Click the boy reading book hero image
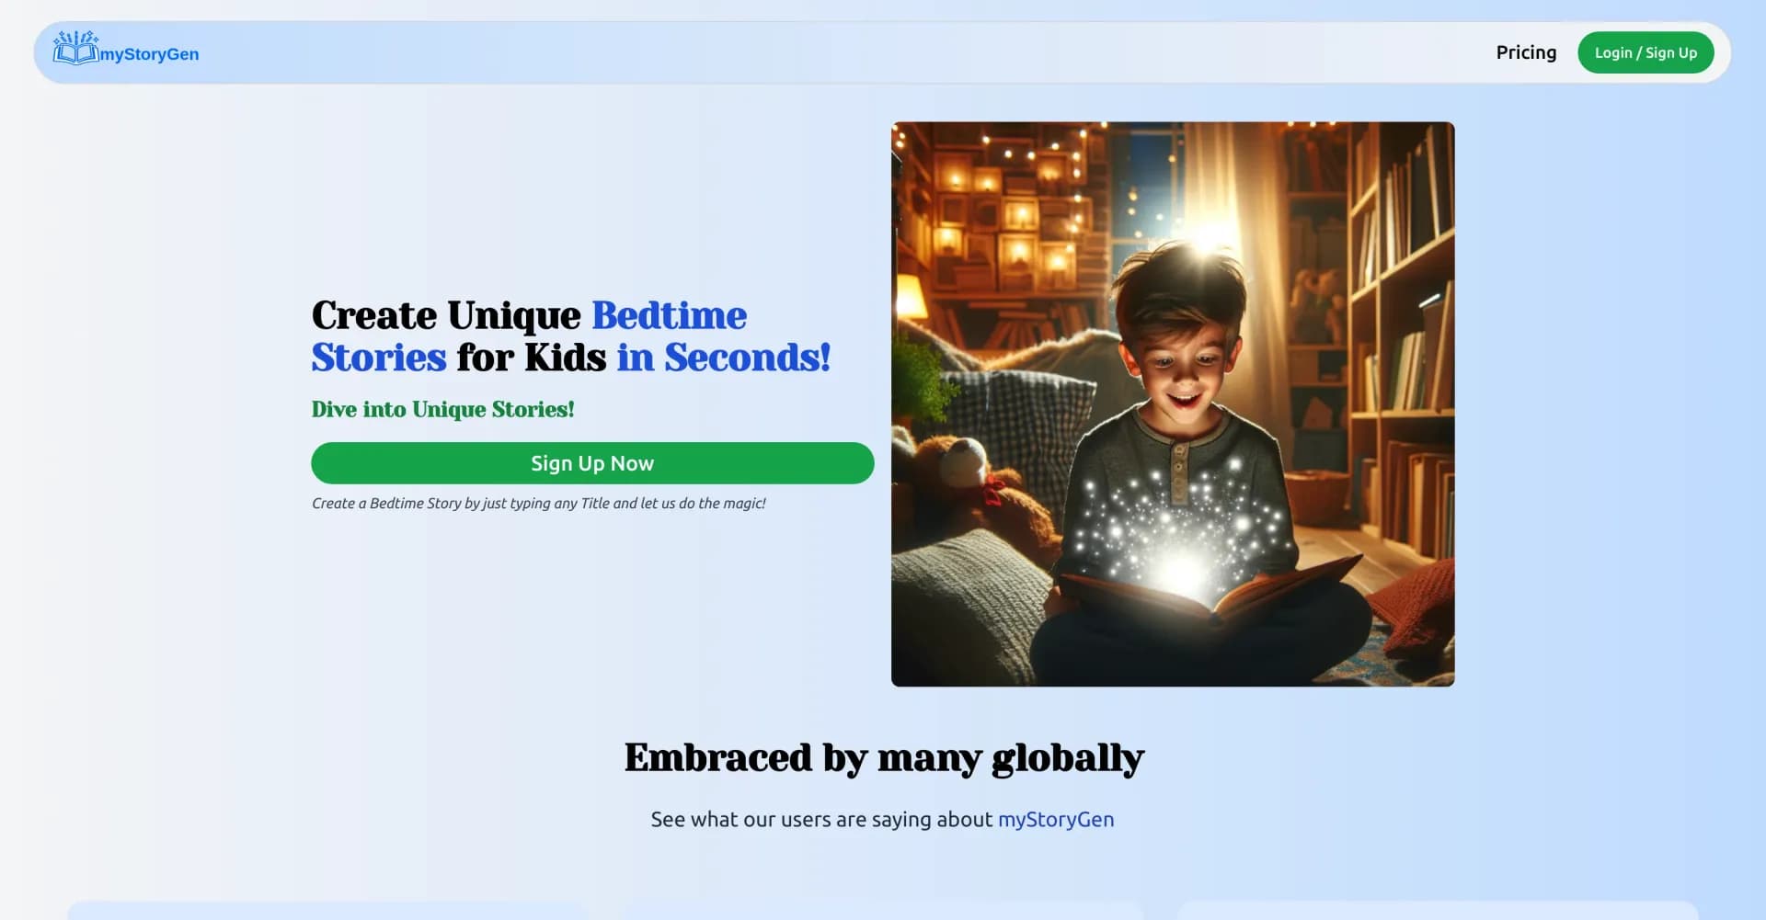The width and height of the screenshot is (1766, 920). click(x=1173, y=404)
